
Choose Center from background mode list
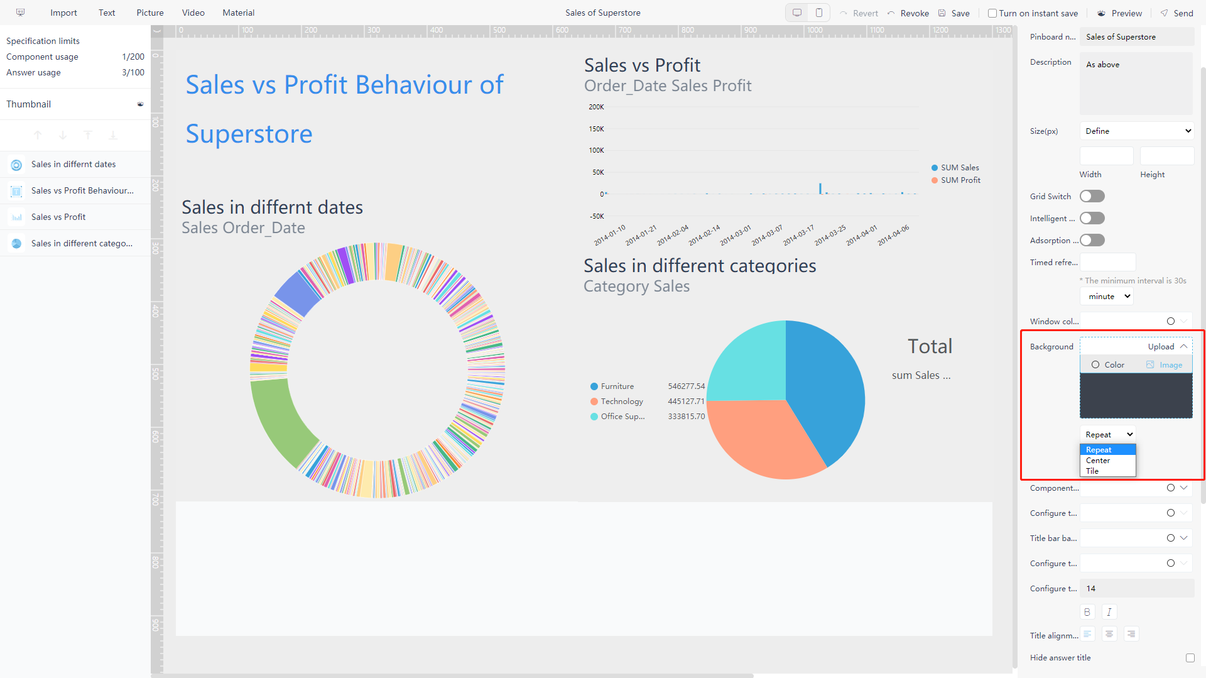pyautogui.click(x=1108, y=461)
